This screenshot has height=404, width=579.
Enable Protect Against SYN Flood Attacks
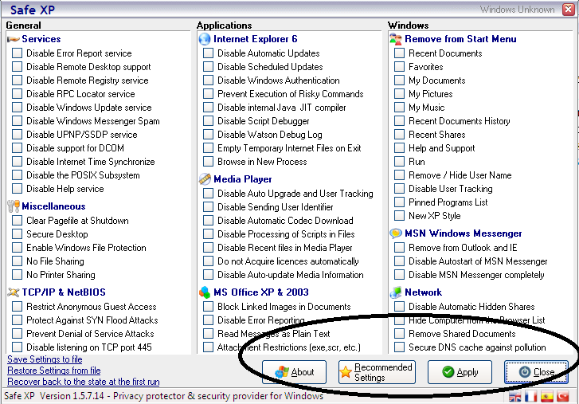coord(17,320)
